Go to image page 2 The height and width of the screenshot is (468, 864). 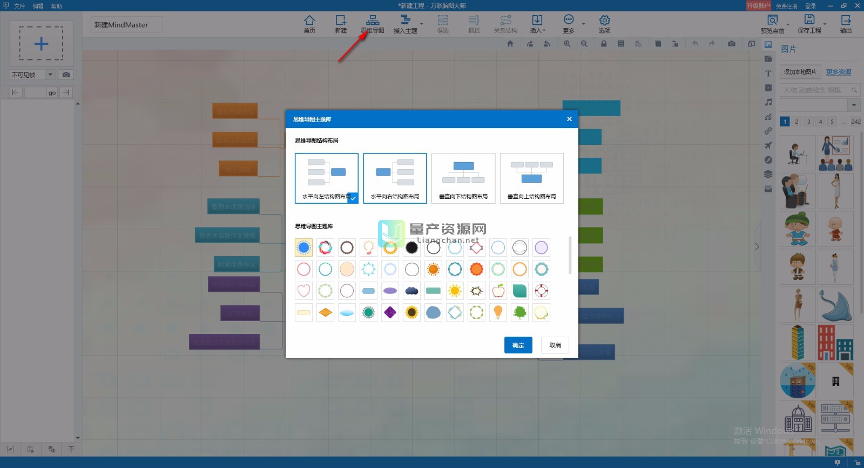pos(796,122)
